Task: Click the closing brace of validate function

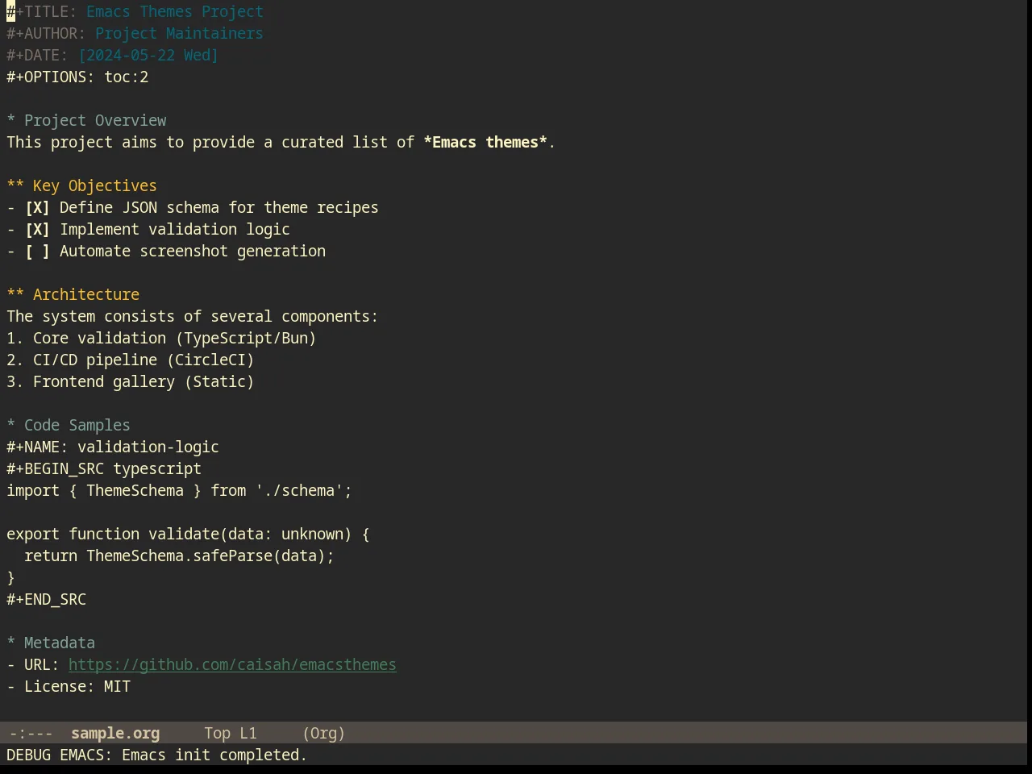Action: [10, 578]
